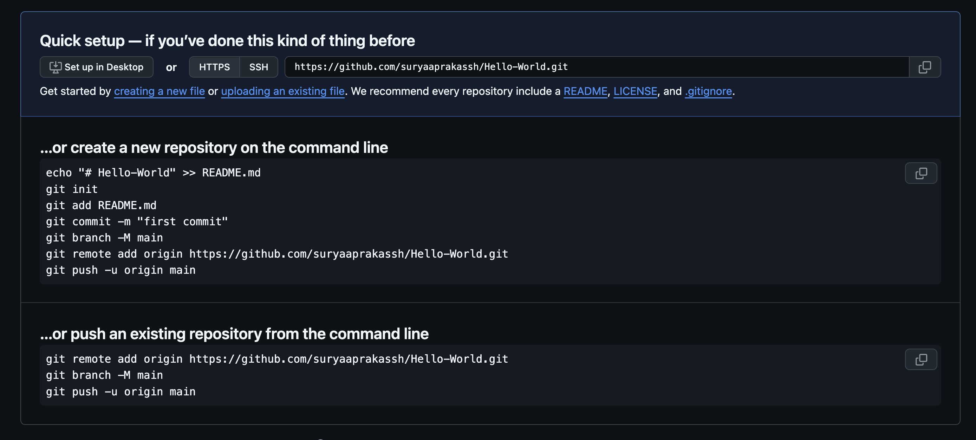This screenshot has height=440, width=976.
Task: Follow the README link
Action: click(x=585, y=91)
